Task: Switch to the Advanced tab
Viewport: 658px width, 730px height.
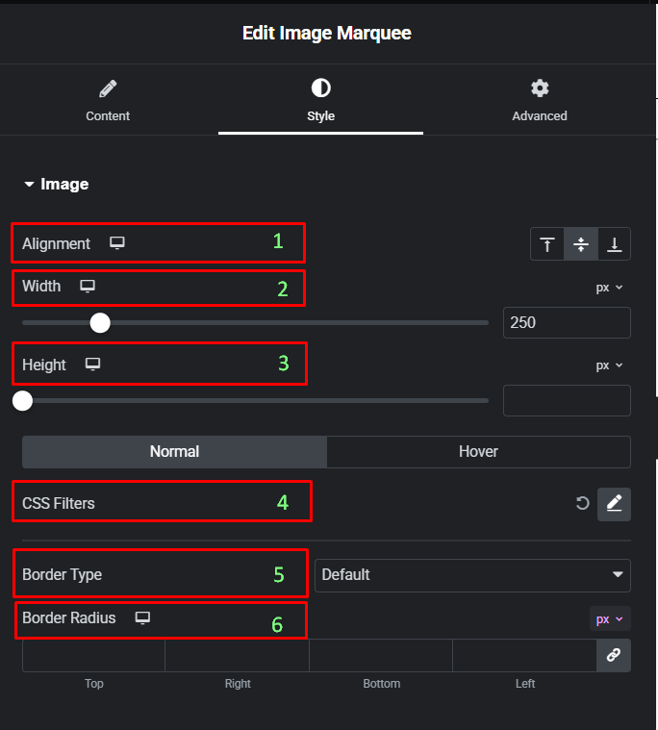Action: [x=540, y=100]
